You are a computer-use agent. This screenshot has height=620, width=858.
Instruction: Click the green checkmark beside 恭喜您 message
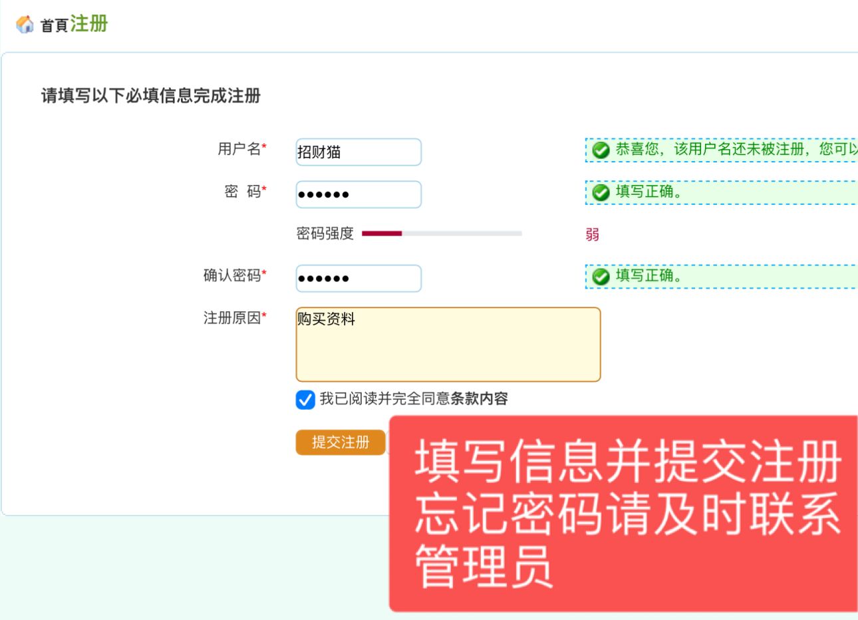(601, 150)
